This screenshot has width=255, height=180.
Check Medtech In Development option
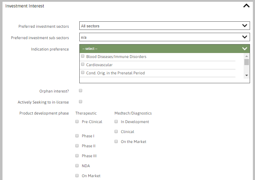pos(116,122)
